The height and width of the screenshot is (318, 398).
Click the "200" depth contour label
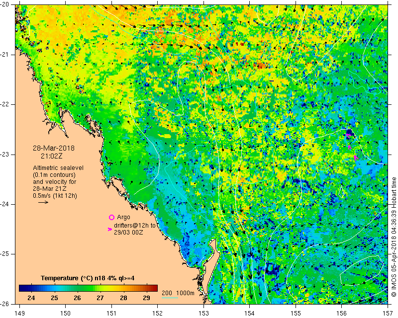pos(167,293)
